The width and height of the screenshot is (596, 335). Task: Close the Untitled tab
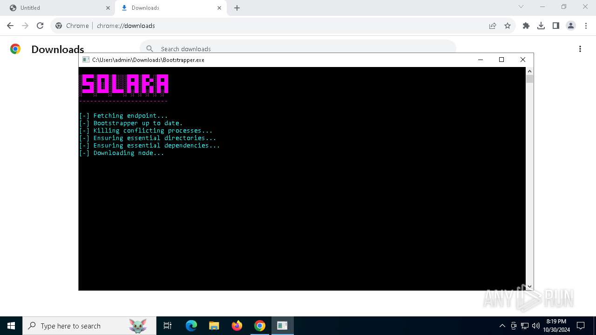[108, 8]
